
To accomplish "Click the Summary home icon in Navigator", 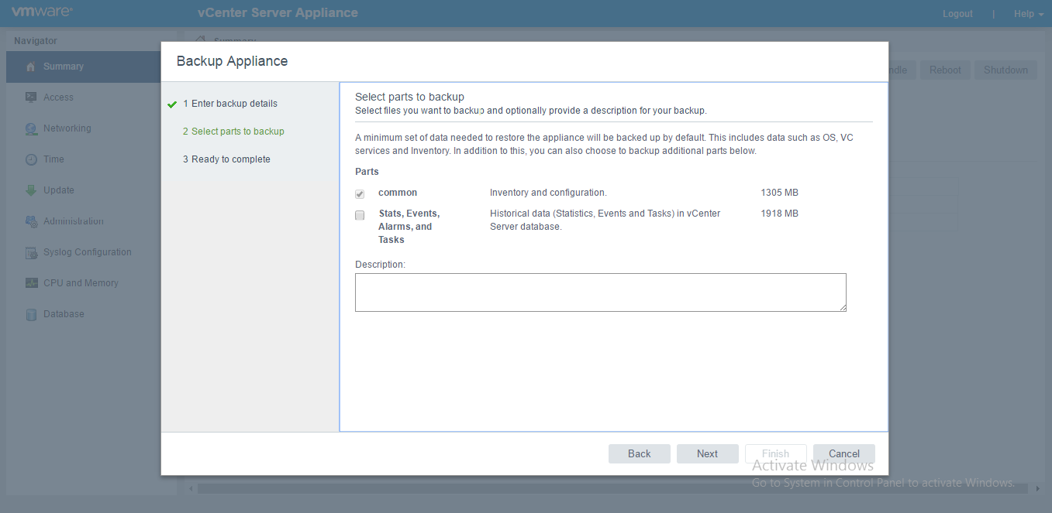I will tap(31, 67).
